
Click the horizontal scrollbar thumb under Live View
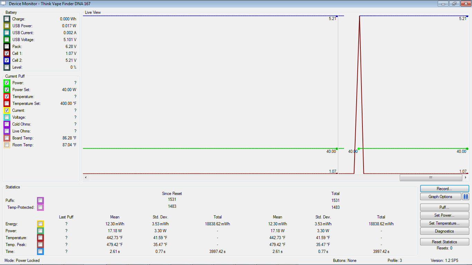point(431,177)
